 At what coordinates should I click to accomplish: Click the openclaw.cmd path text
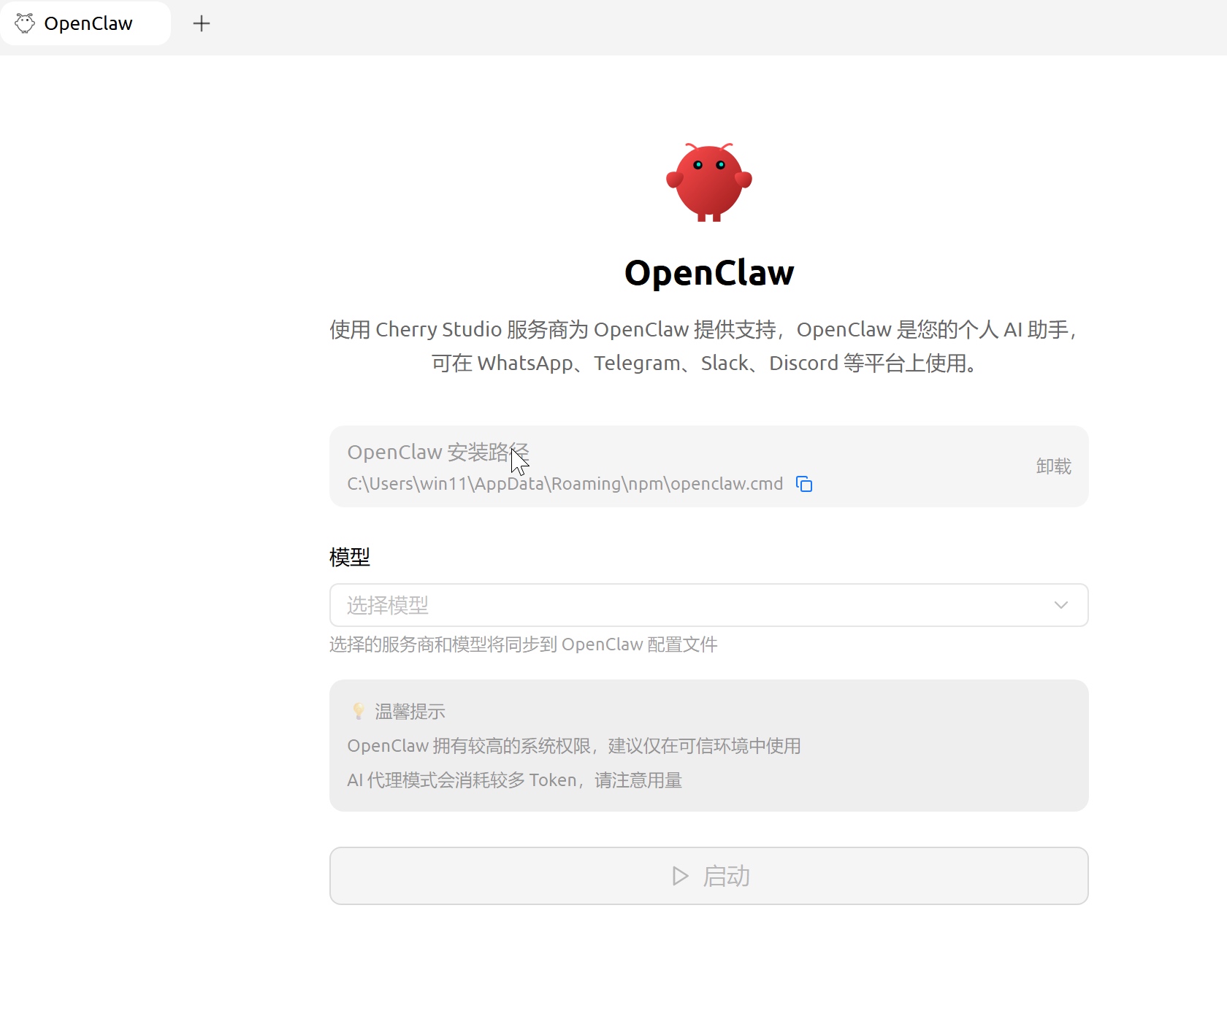click(x=565, y=484)
